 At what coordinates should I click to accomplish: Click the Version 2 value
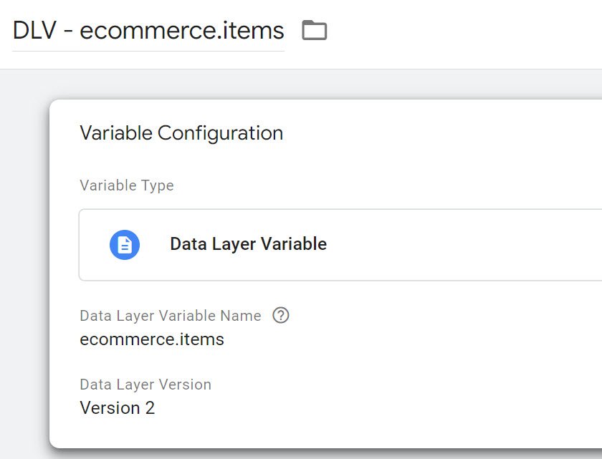click(118, 408)
